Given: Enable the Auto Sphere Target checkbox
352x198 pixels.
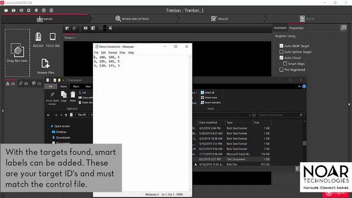Looking at the screenshot, I should (x=281, y=52).
